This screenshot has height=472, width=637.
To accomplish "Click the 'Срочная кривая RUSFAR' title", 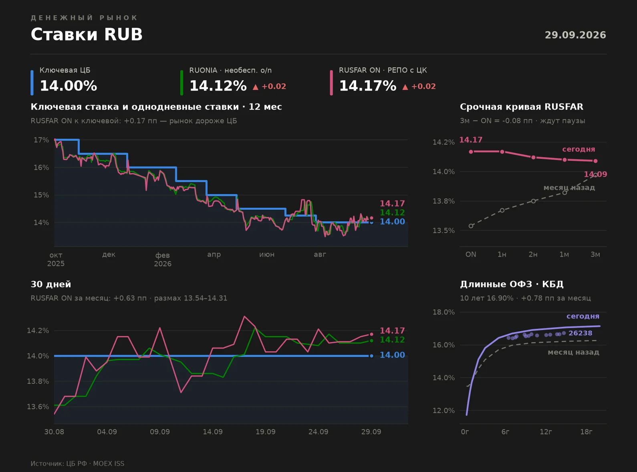I will [x=522, y=107].
